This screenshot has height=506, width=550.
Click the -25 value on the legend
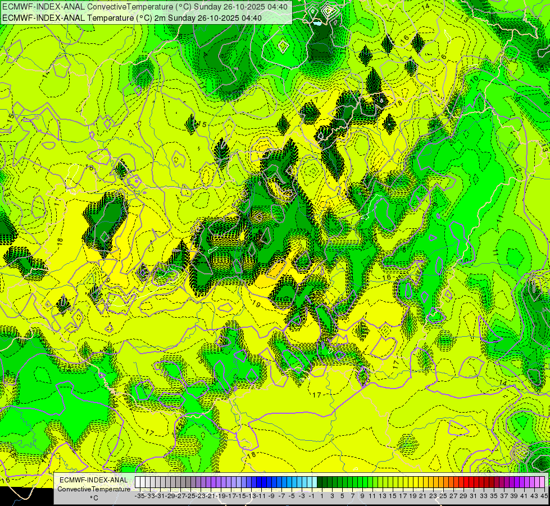pyautogui.click(x=190, y=496)
